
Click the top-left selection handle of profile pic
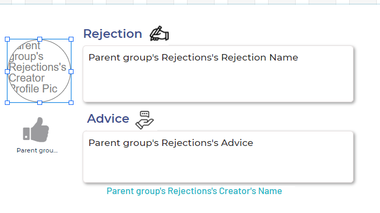tap(7, 39)
